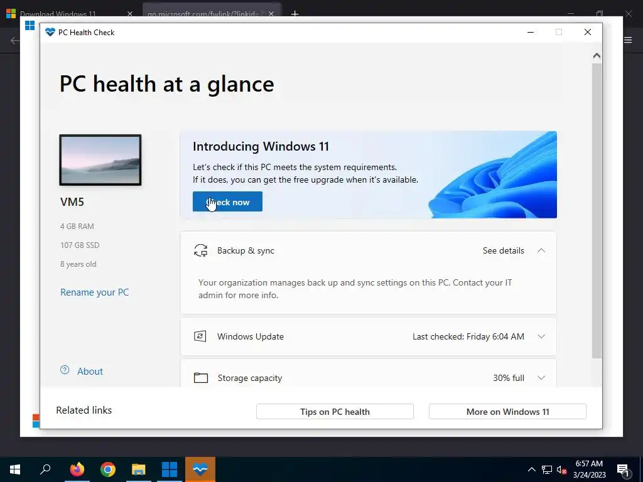Click the muted volume tray icon
643x482 pixels.
click(x=562, y=469)
